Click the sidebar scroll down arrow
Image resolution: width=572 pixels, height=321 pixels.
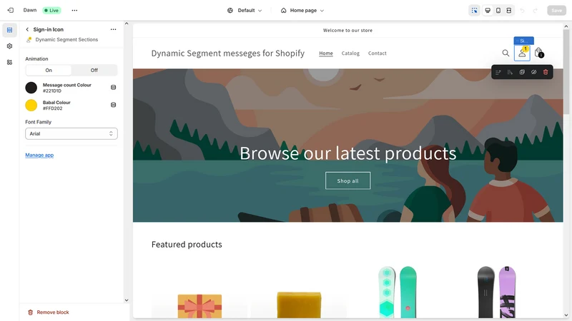tap(127, 300)
